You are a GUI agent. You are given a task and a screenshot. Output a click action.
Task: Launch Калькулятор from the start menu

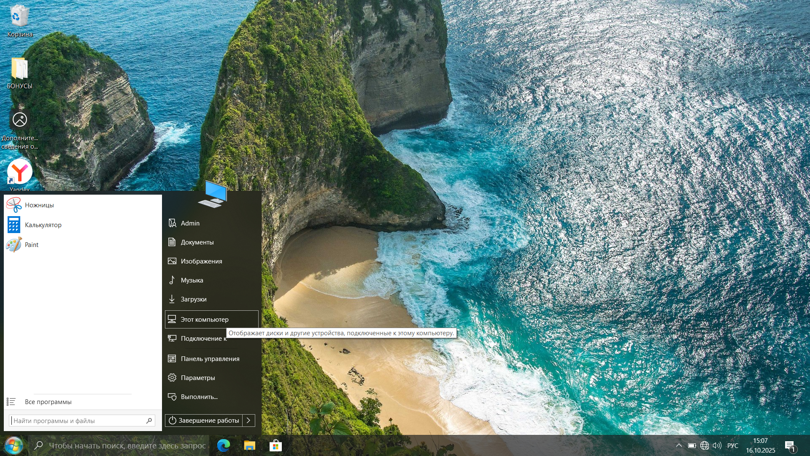tap(43, 225)
